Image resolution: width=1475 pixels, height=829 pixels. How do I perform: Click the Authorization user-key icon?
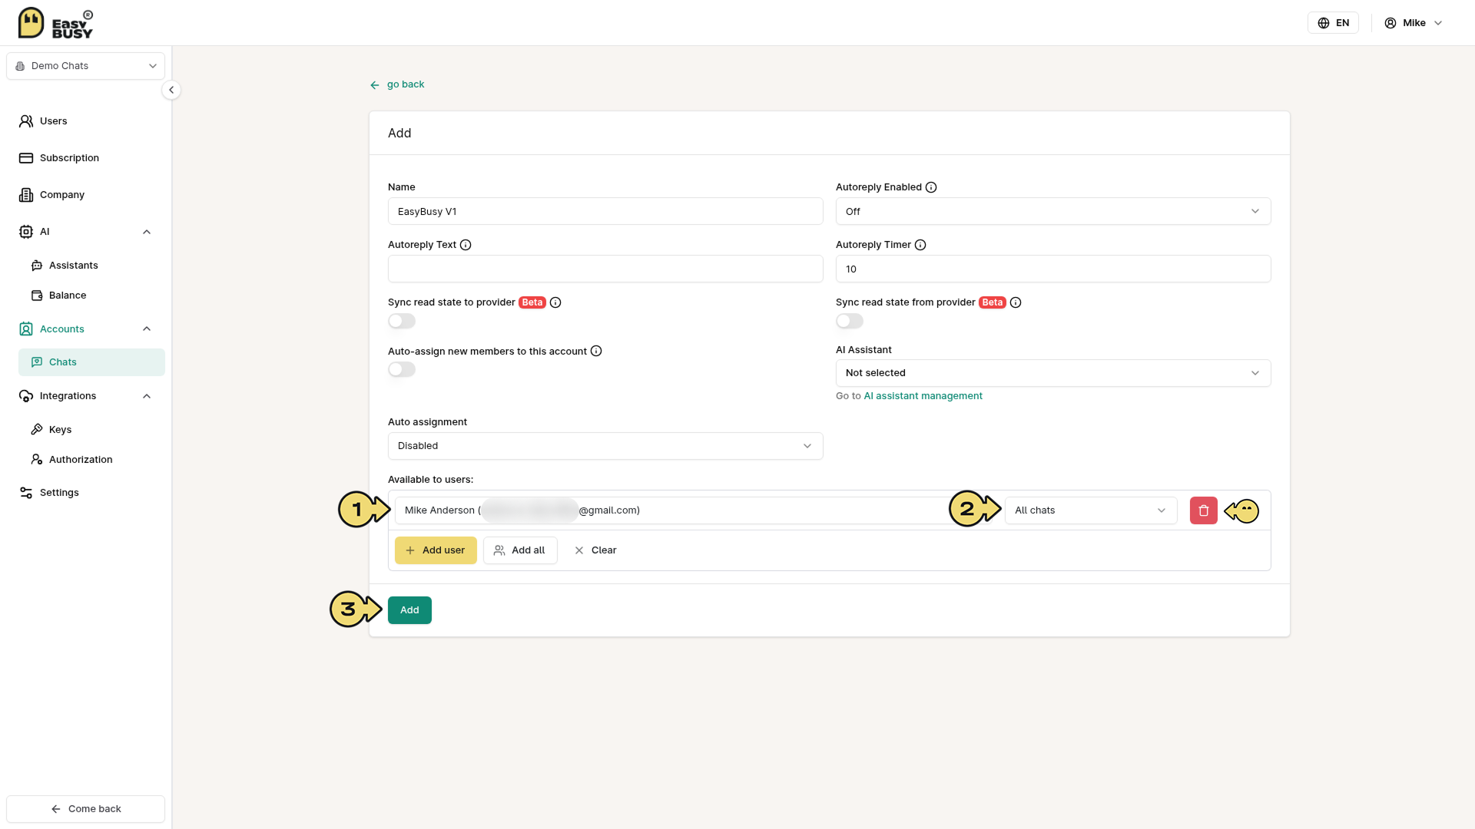pyautogui.click(x=37, y=460)
